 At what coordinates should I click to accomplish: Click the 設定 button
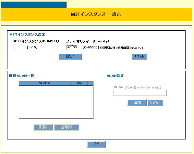pos(70,57)
